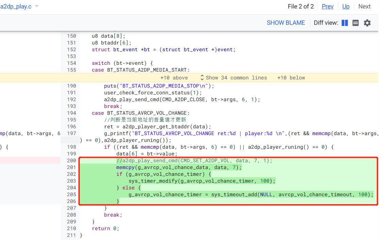The width and height of the screenshot is (379, 240).
Task: Go to the Prev file
Action: pyautogui.click(x=328, y=6)
